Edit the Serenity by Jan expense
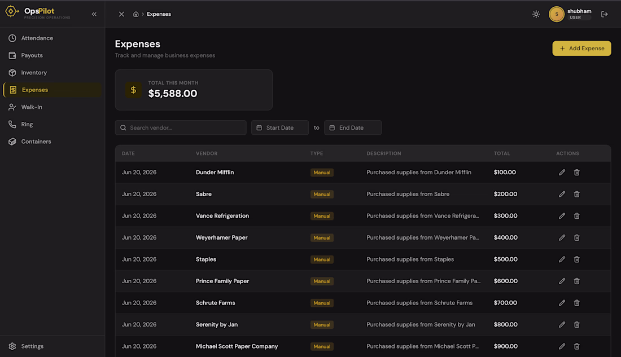621x357 pixels. (x=562, y=324)
